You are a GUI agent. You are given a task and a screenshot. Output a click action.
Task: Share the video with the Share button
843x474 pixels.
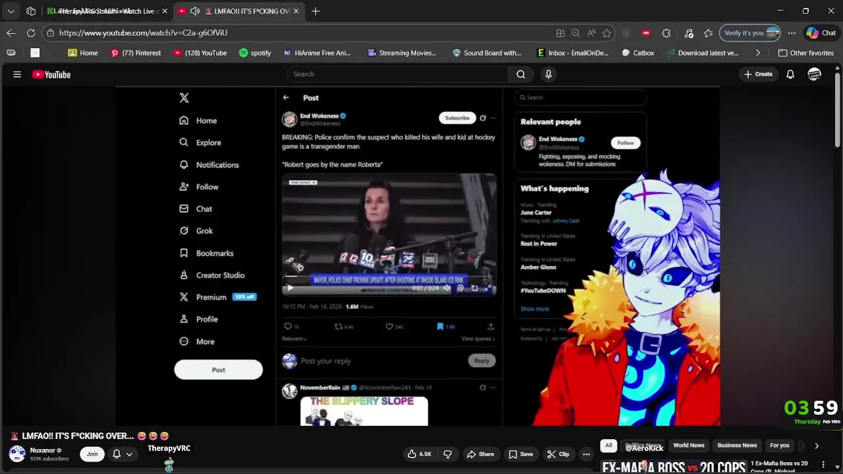480,454
